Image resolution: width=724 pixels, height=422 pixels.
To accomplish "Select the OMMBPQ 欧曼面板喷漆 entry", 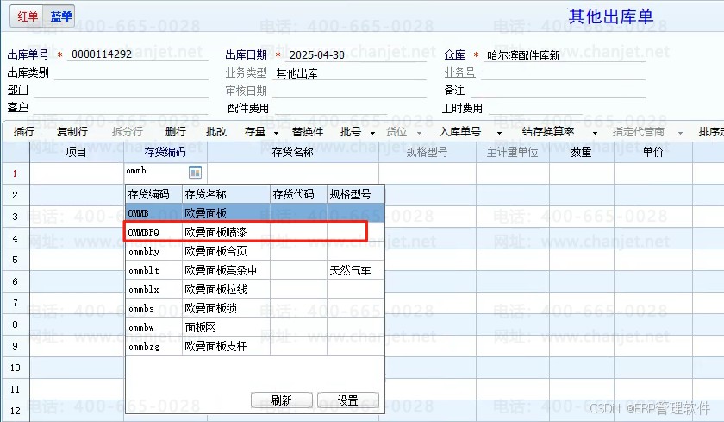I will 255,232.
